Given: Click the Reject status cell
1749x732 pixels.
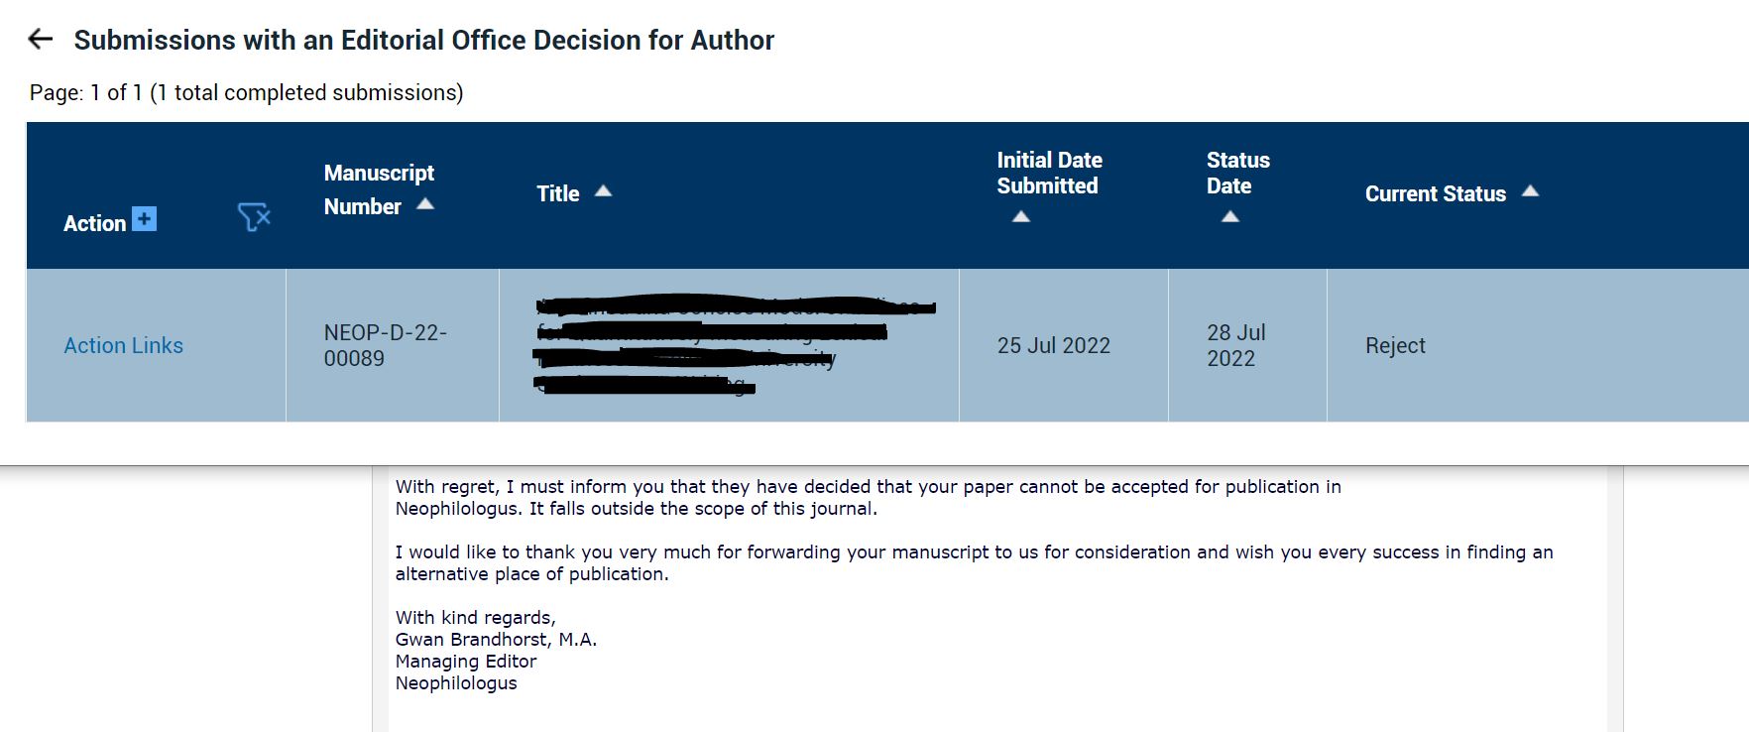Looking at the screenshot, I should click(x=1395, y=345).
